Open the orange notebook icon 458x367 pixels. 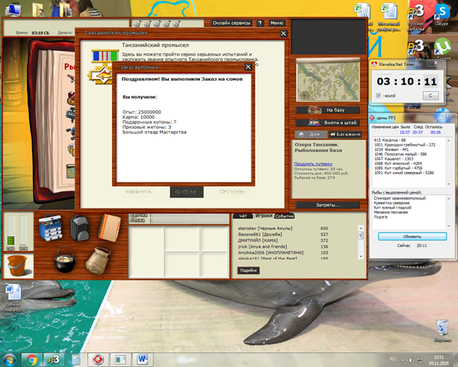(109, 228)
